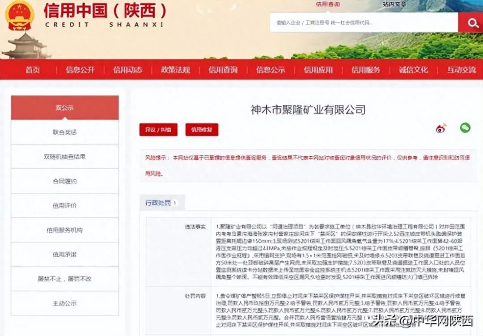Click the 处罚内容 row label

tap(195, 296)
